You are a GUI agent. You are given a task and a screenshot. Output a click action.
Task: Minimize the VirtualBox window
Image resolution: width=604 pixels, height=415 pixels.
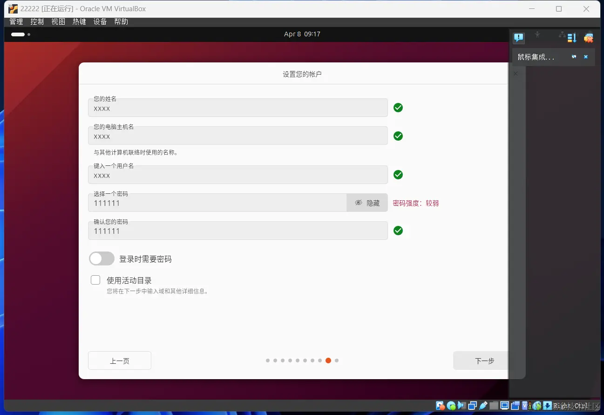[531, 9]
